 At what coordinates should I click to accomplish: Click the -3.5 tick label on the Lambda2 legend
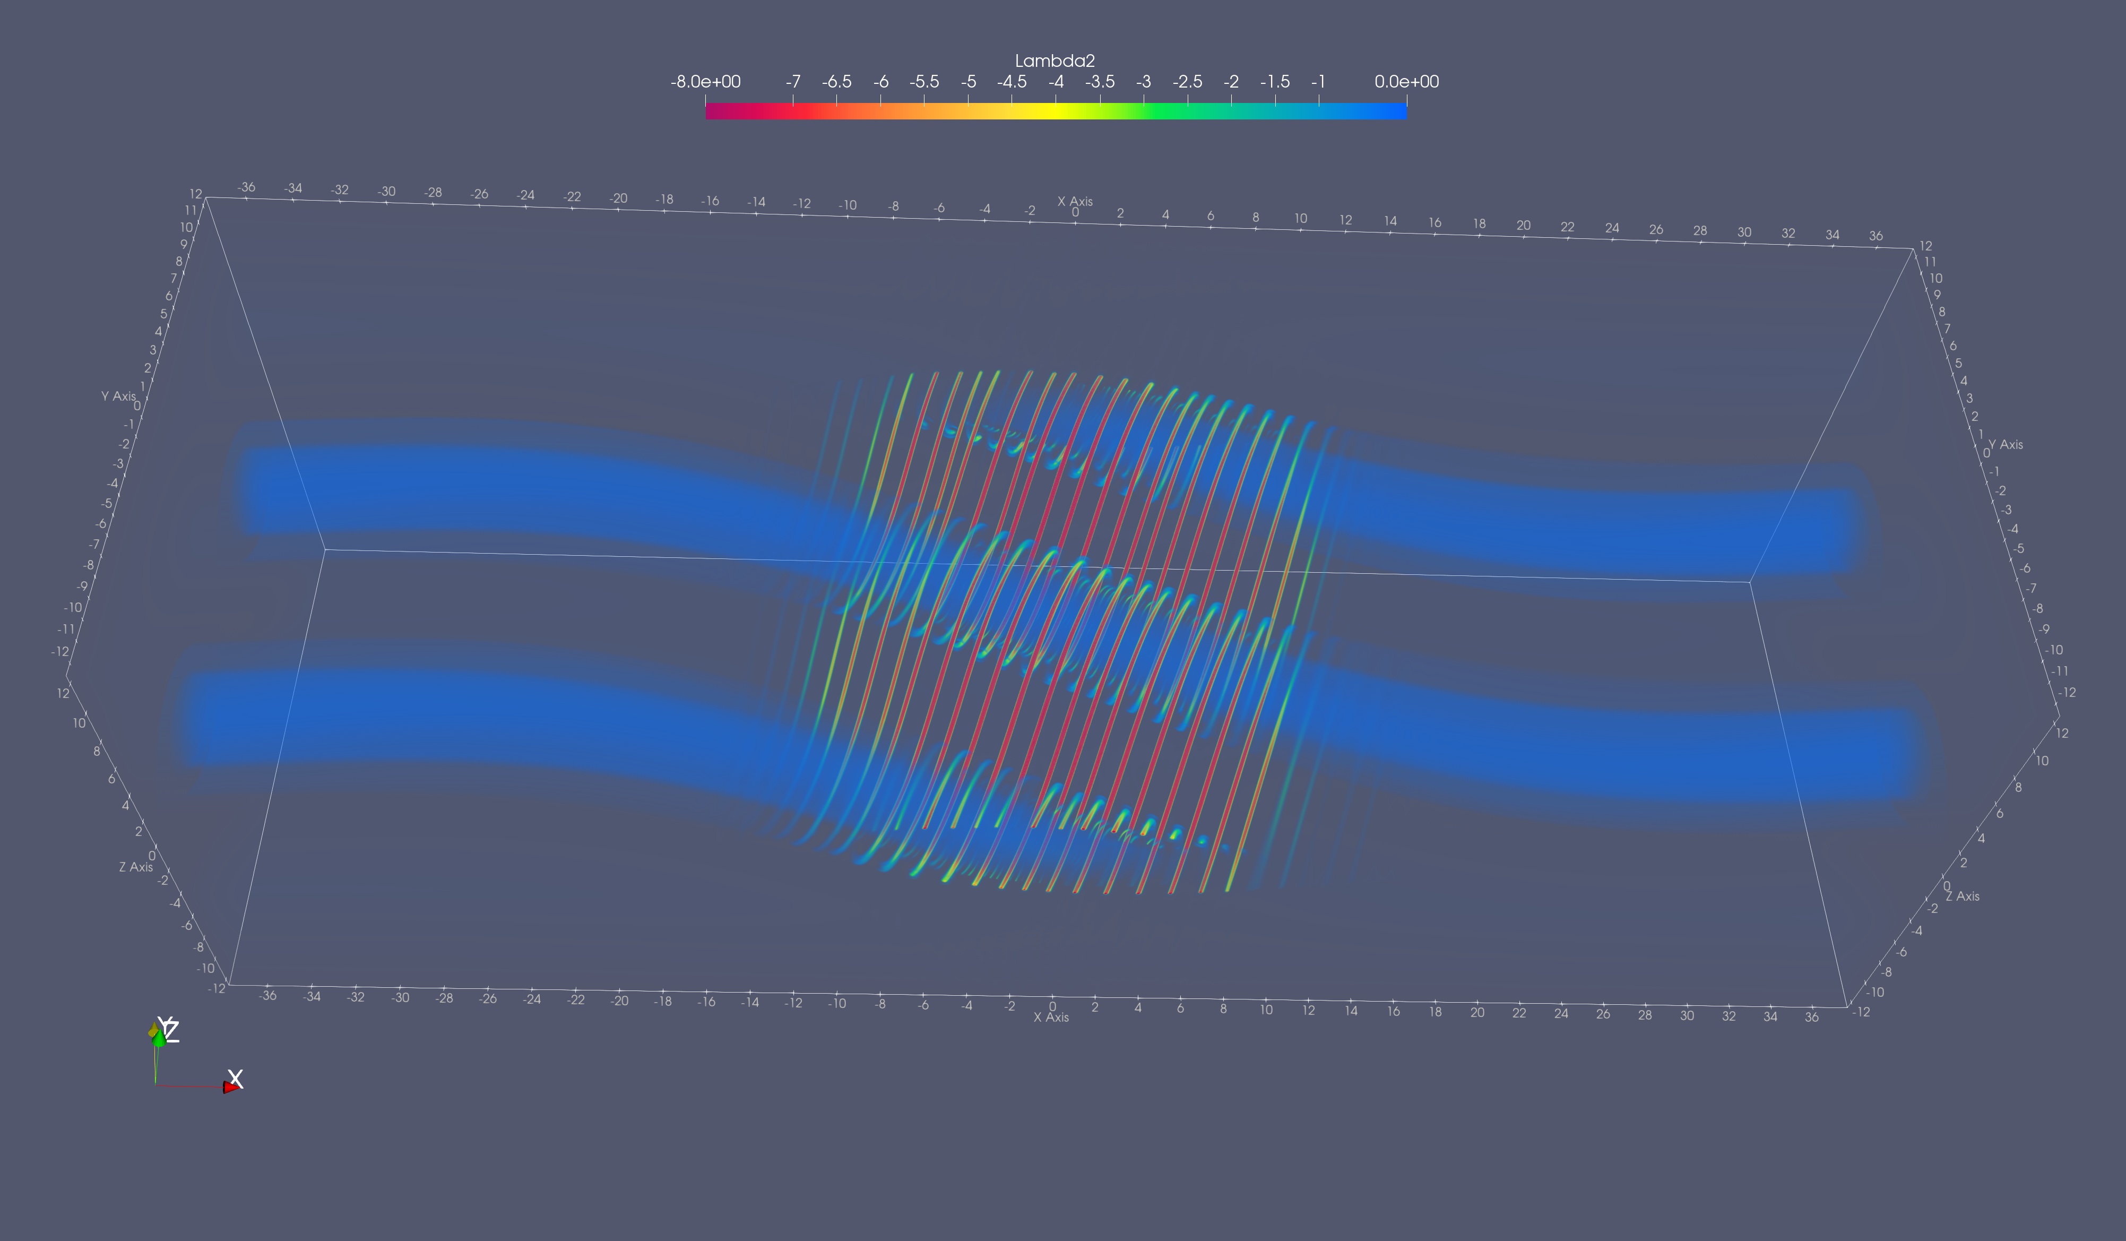pyautogui.click(x=1099, y=82)
